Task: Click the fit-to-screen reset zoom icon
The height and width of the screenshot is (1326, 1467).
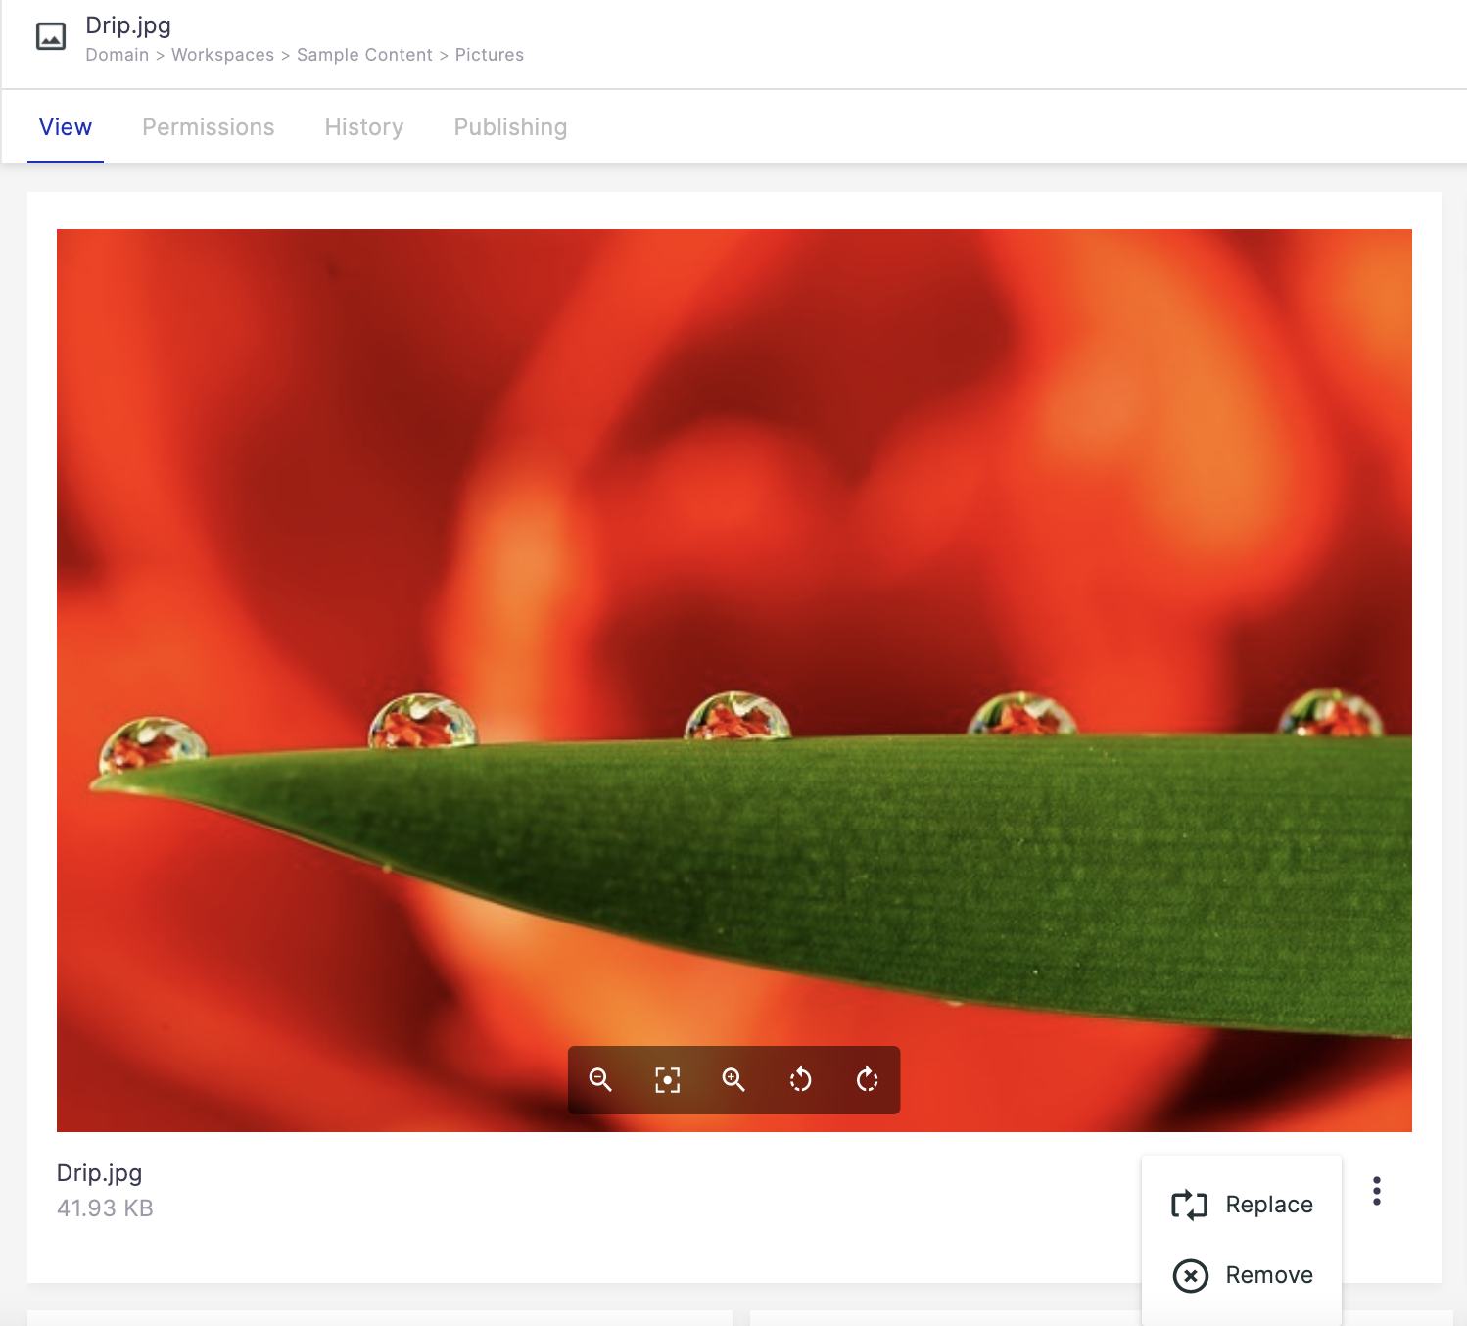Action: pos(667,1080)
